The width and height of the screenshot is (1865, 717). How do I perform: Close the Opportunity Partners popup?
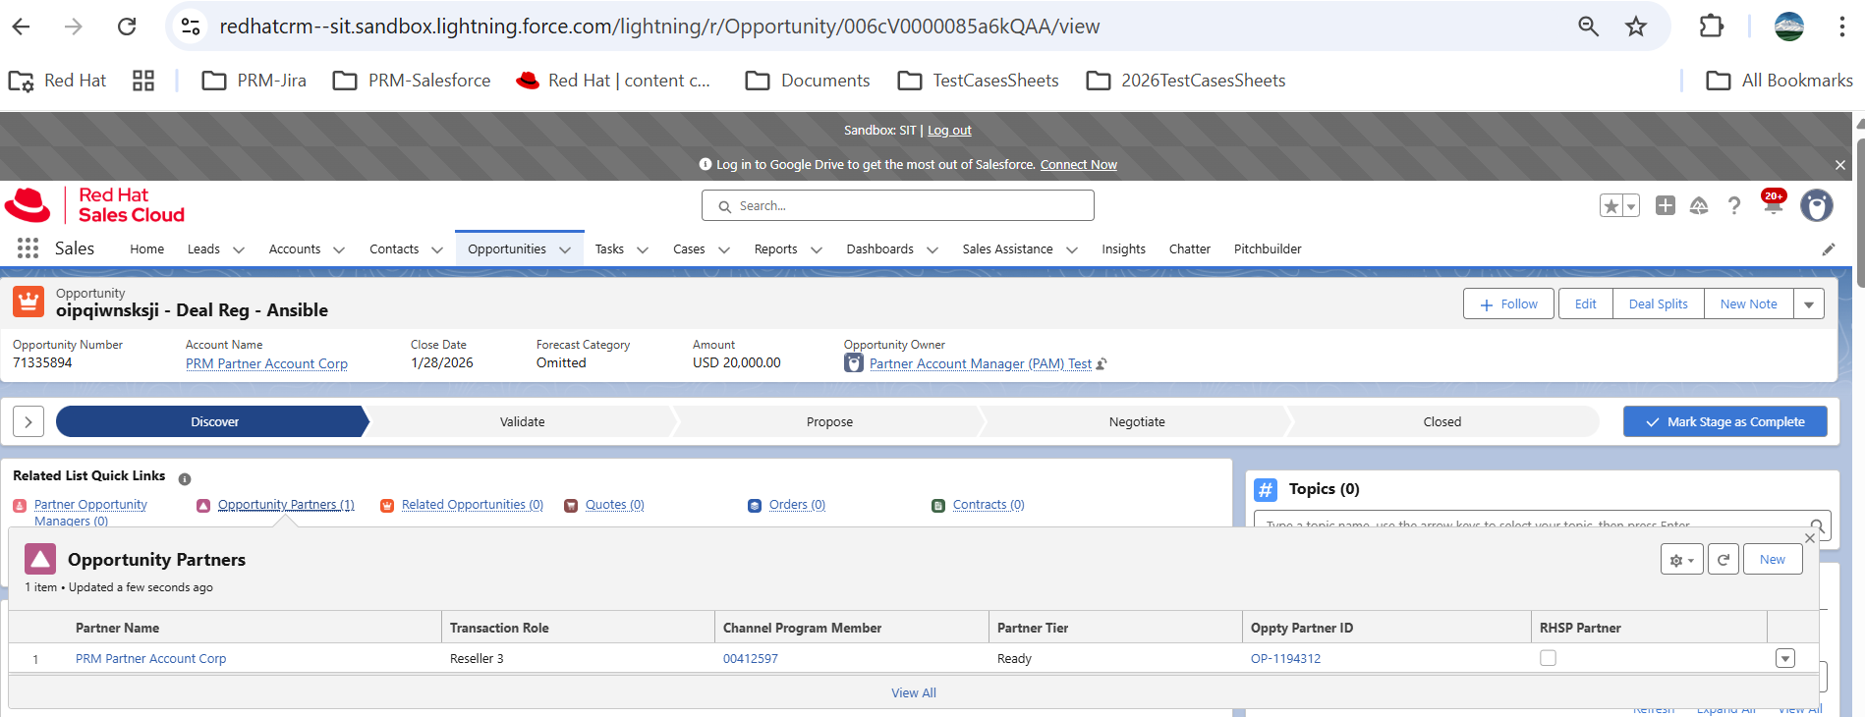point(1810,538)
